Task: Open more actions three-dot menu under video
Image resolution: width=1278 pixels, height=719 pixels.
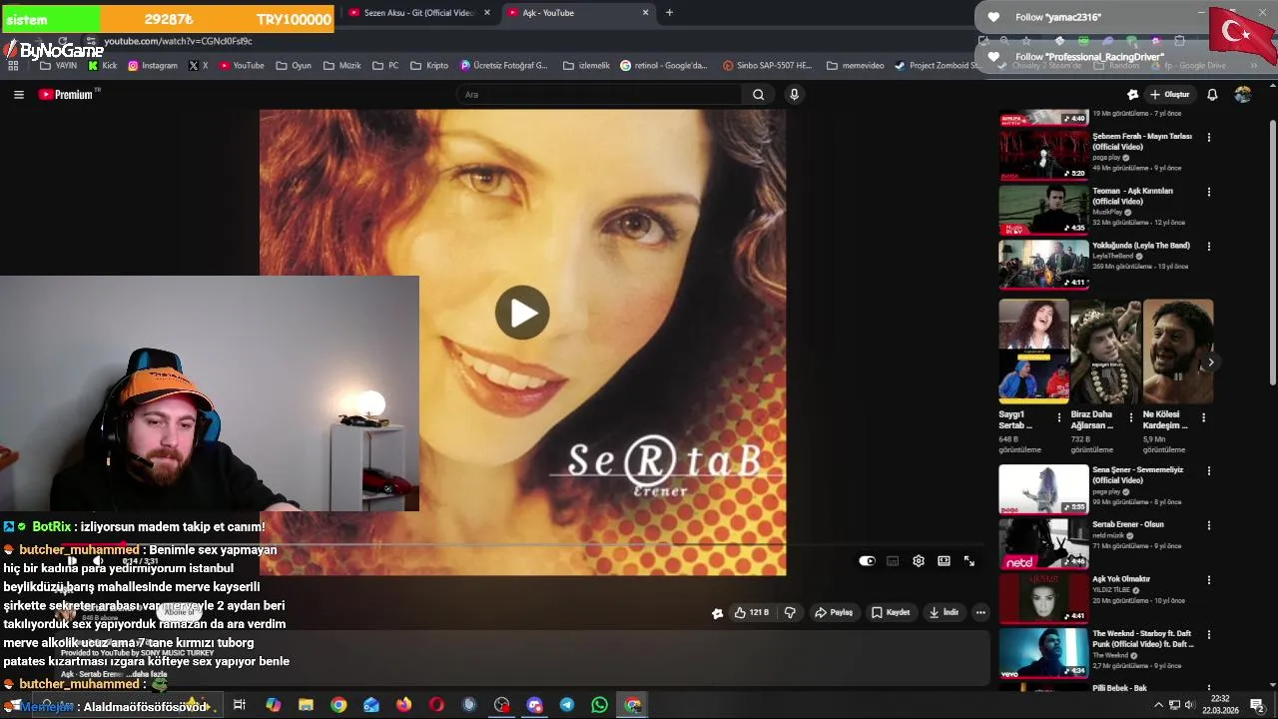Action: tap(980, 612)
